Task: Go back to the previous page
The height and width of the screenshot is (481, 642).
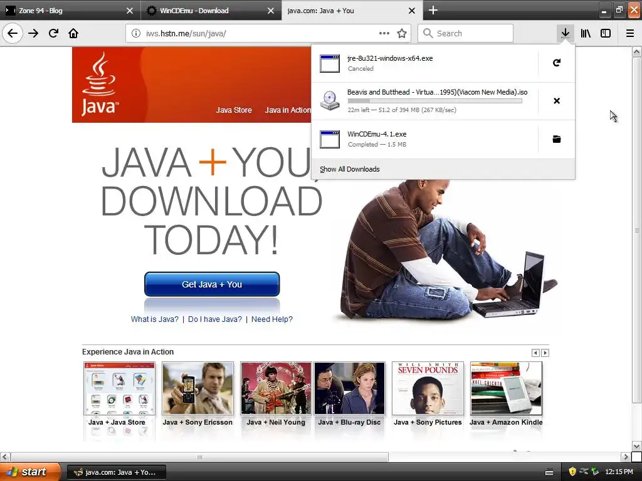Action: click(x=13, y=33)
